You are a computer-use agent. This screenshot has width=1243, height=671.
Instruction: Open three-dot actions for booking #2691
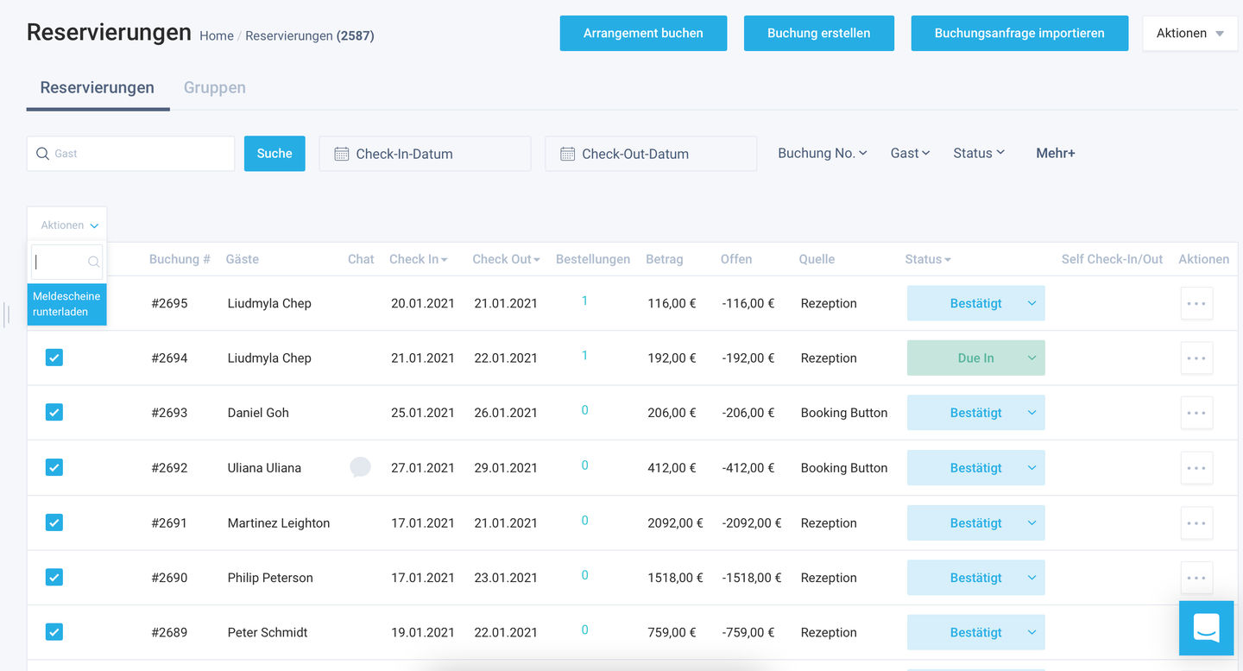point(1196,522)
